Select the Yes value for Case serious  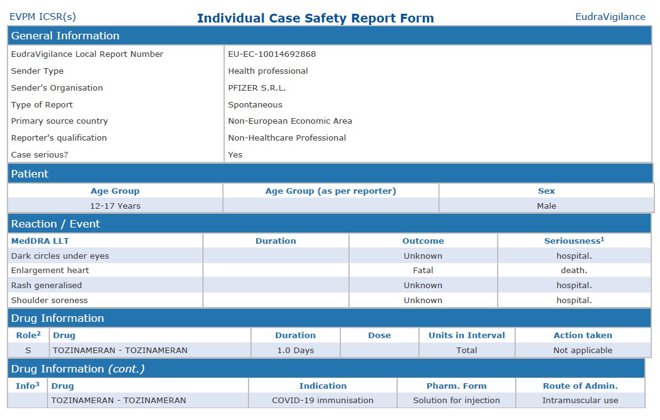tap(235, 154)
